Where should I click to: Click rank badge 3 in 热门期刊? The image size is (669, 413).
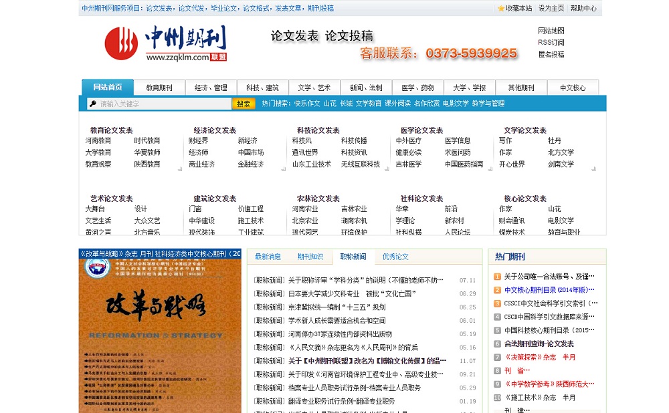point(497,303)
